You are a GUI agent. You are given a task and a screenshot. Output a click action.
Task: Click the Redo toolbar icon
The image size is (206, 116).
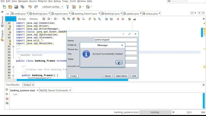[x=36, y=7]
